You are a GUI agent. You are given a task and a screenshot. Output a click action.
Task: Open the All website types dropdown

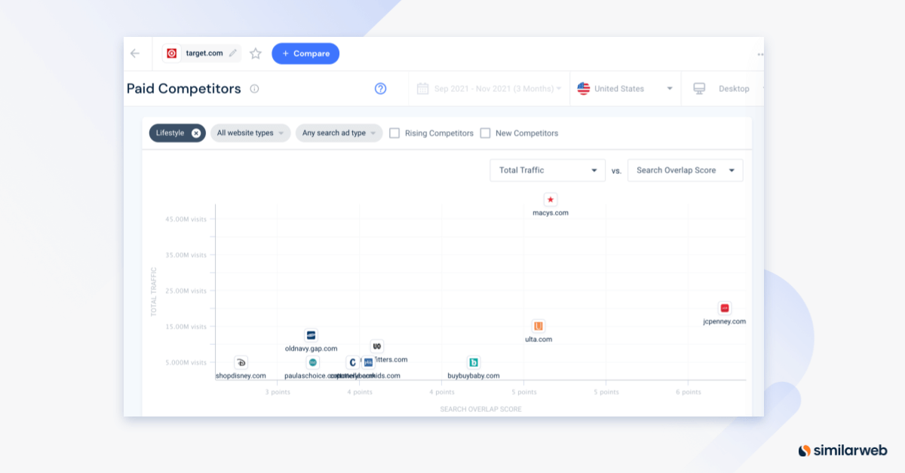click(x=250, y=133)
